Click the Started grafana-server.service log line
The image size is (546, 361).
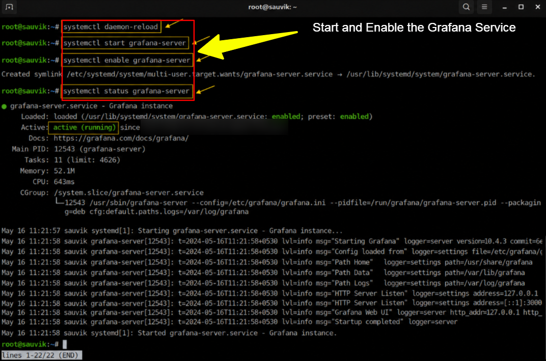(169, 333)
